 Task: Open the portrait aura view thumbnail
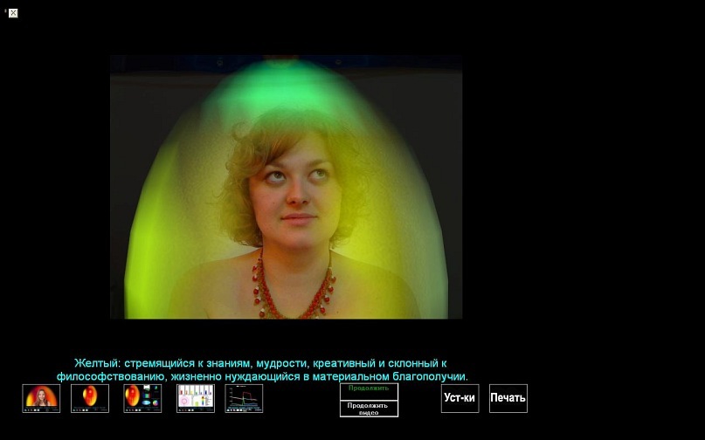tap(41, 398)
